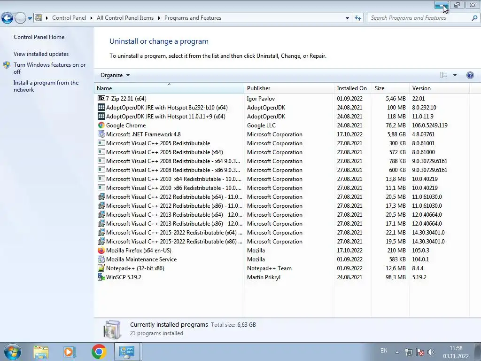Click the Microsoft .NET Framework 4.8 icon
The height and width of the screenshot is (361, 481).
tap(101, 134)
